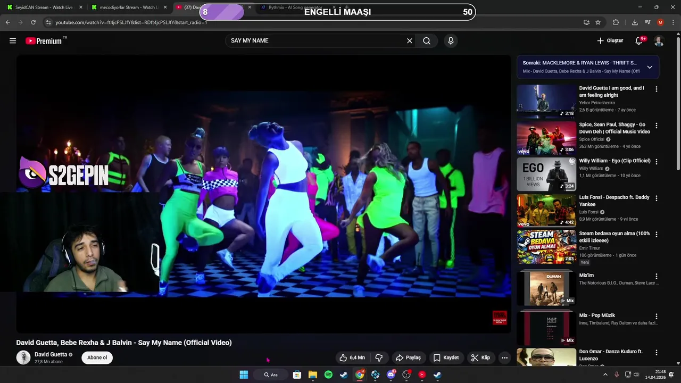Image resolution: width=681 pixels, height=383 pixels.
Task: Open menu for Luis Fonsi - Despacito video
Action: pos(657,198)
